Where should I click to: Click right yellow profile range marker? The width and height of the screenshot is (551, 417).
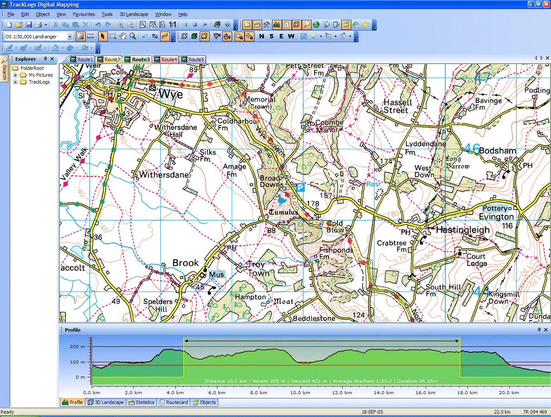pos(460,358)
